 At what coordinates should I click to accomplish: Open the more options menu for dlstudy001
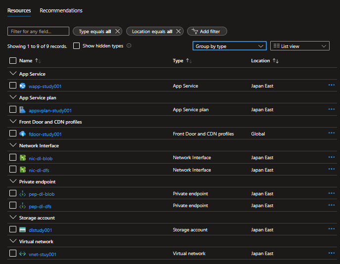(x=331, y=229)
